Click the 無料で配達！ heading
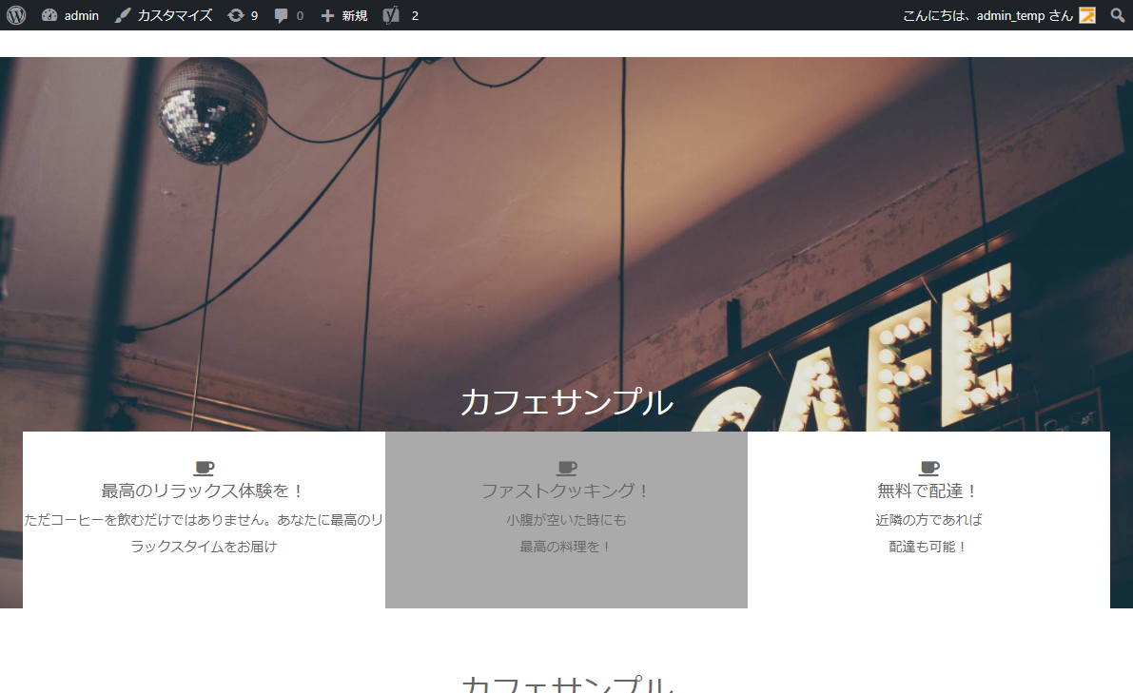 click(x=928, y=491)
